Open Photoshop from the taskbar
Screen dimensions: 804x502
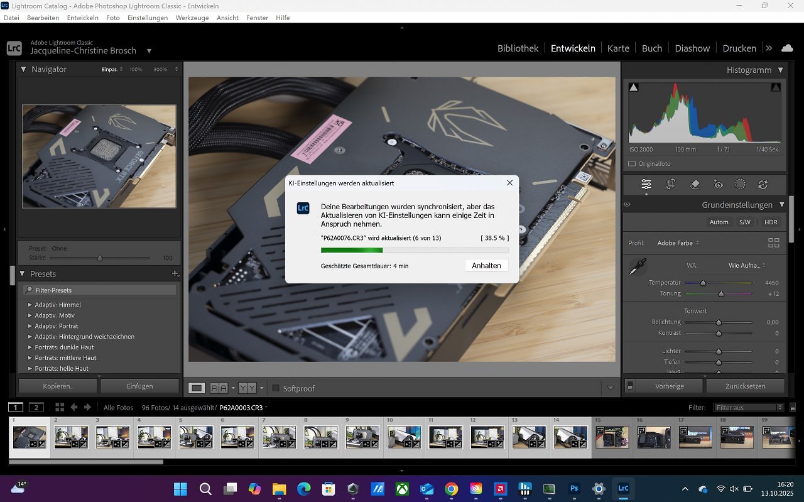coord(573,488)
